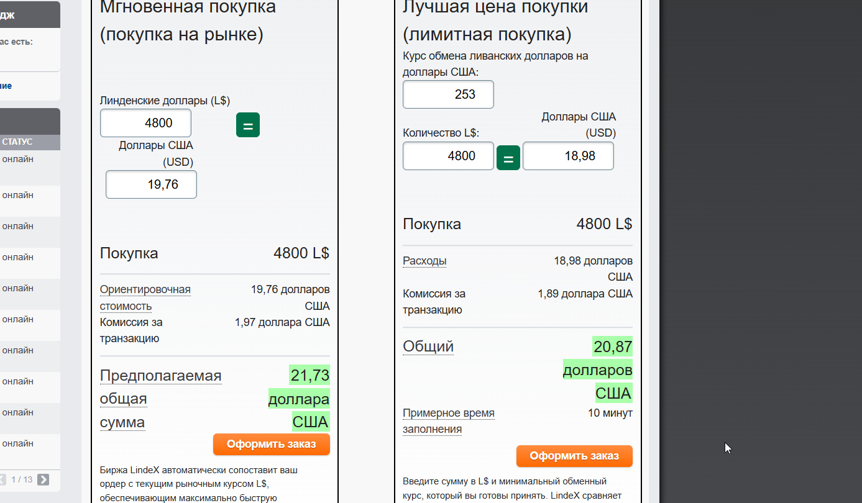Screen dimensions: 862x503
Task: Click green equals button in limit buy panel
Action: click(x=508, y=158)
